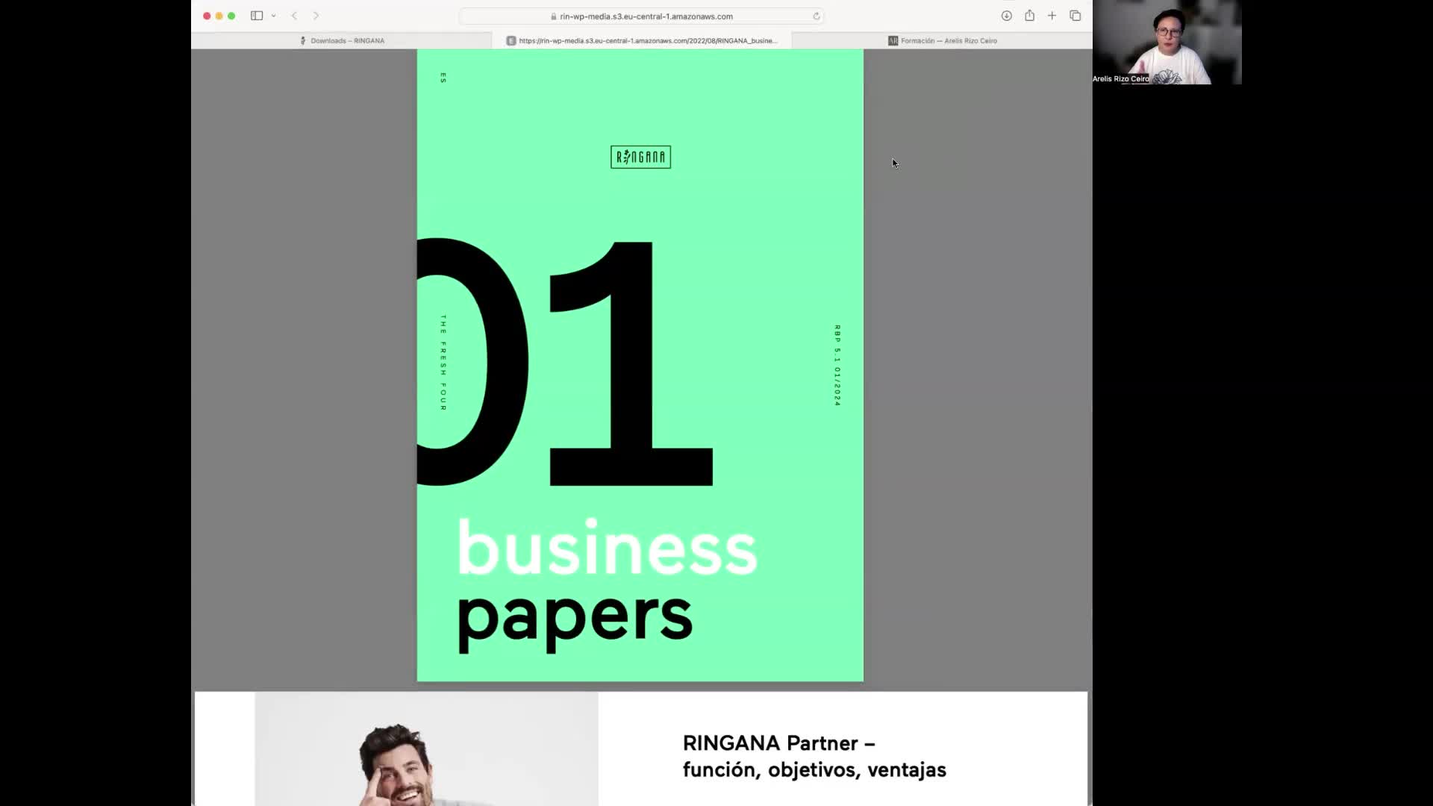Minimize the window with the yellow button
The height and width of the screenshot is (806, 1433).
click(x=219, y=16)
